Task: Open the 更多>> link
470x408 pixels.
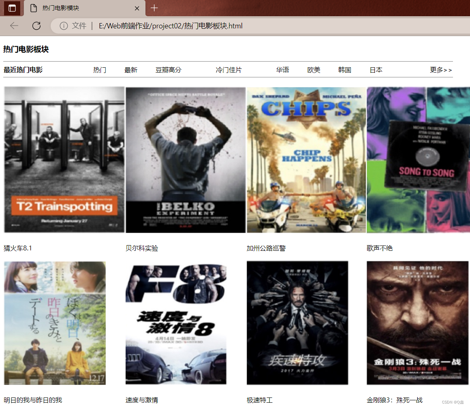Action: 441,70
